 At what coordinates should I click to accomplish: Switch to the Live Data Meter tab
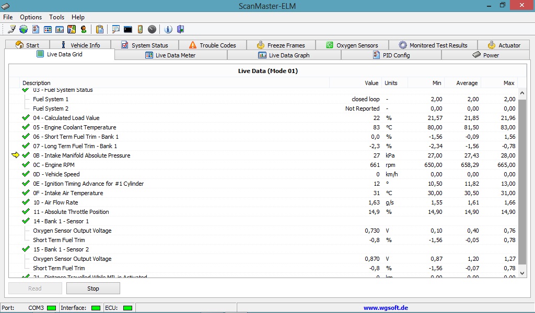(171, 55)
